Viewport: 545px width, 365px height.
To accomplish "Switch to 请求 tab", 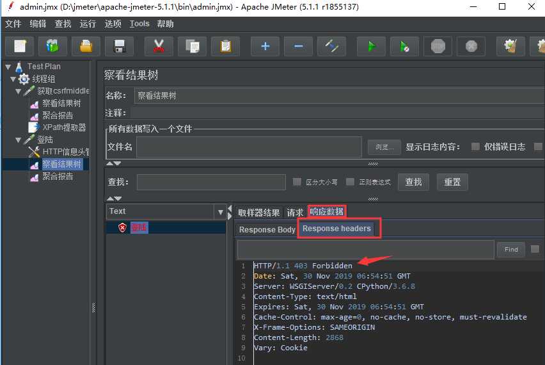I will point(295,212).
